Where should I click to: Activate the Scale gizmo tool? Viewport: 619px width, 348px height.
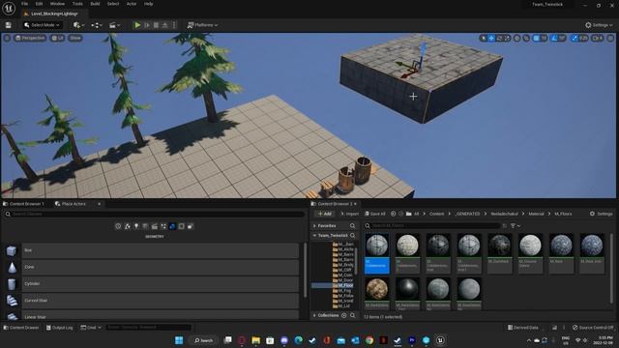507,39
